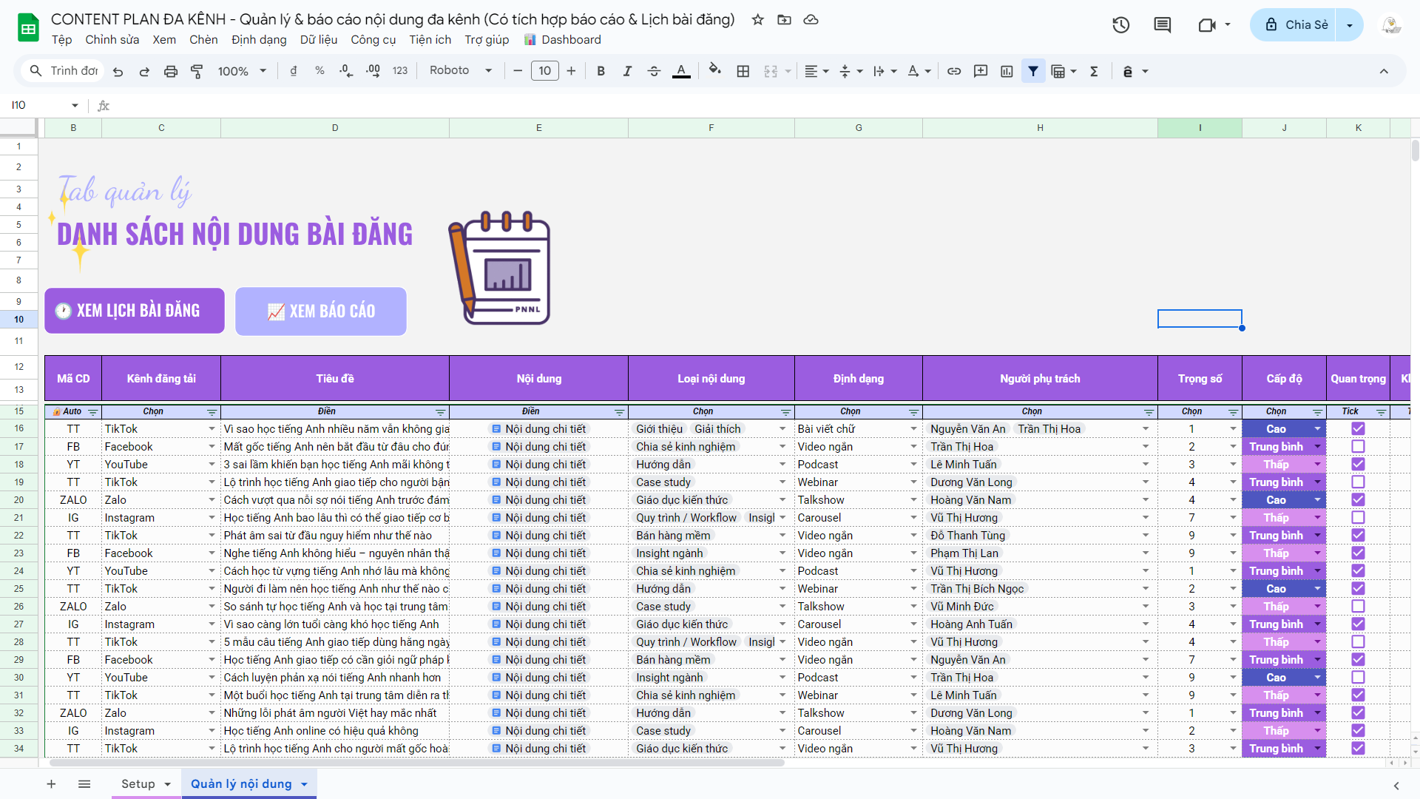Screen dimensions: 1420x799
Task: Switch to the Setup sheet tab
Action: tap(138, 784)
